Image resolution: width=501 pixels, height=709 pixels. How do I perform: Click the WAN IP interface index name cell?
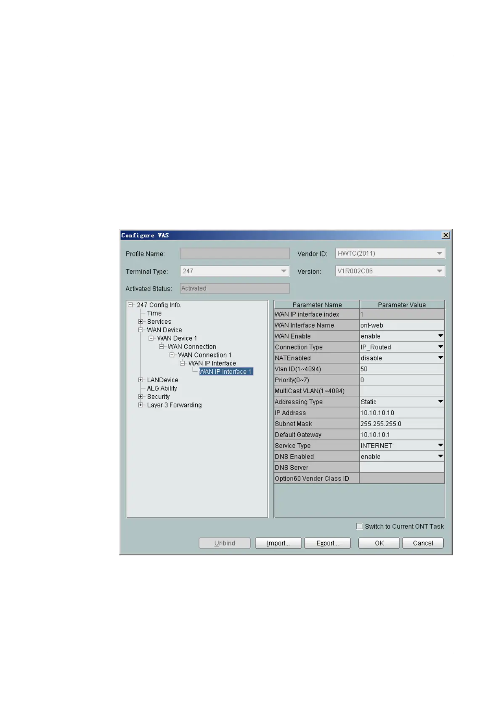(x=317, y=314)
